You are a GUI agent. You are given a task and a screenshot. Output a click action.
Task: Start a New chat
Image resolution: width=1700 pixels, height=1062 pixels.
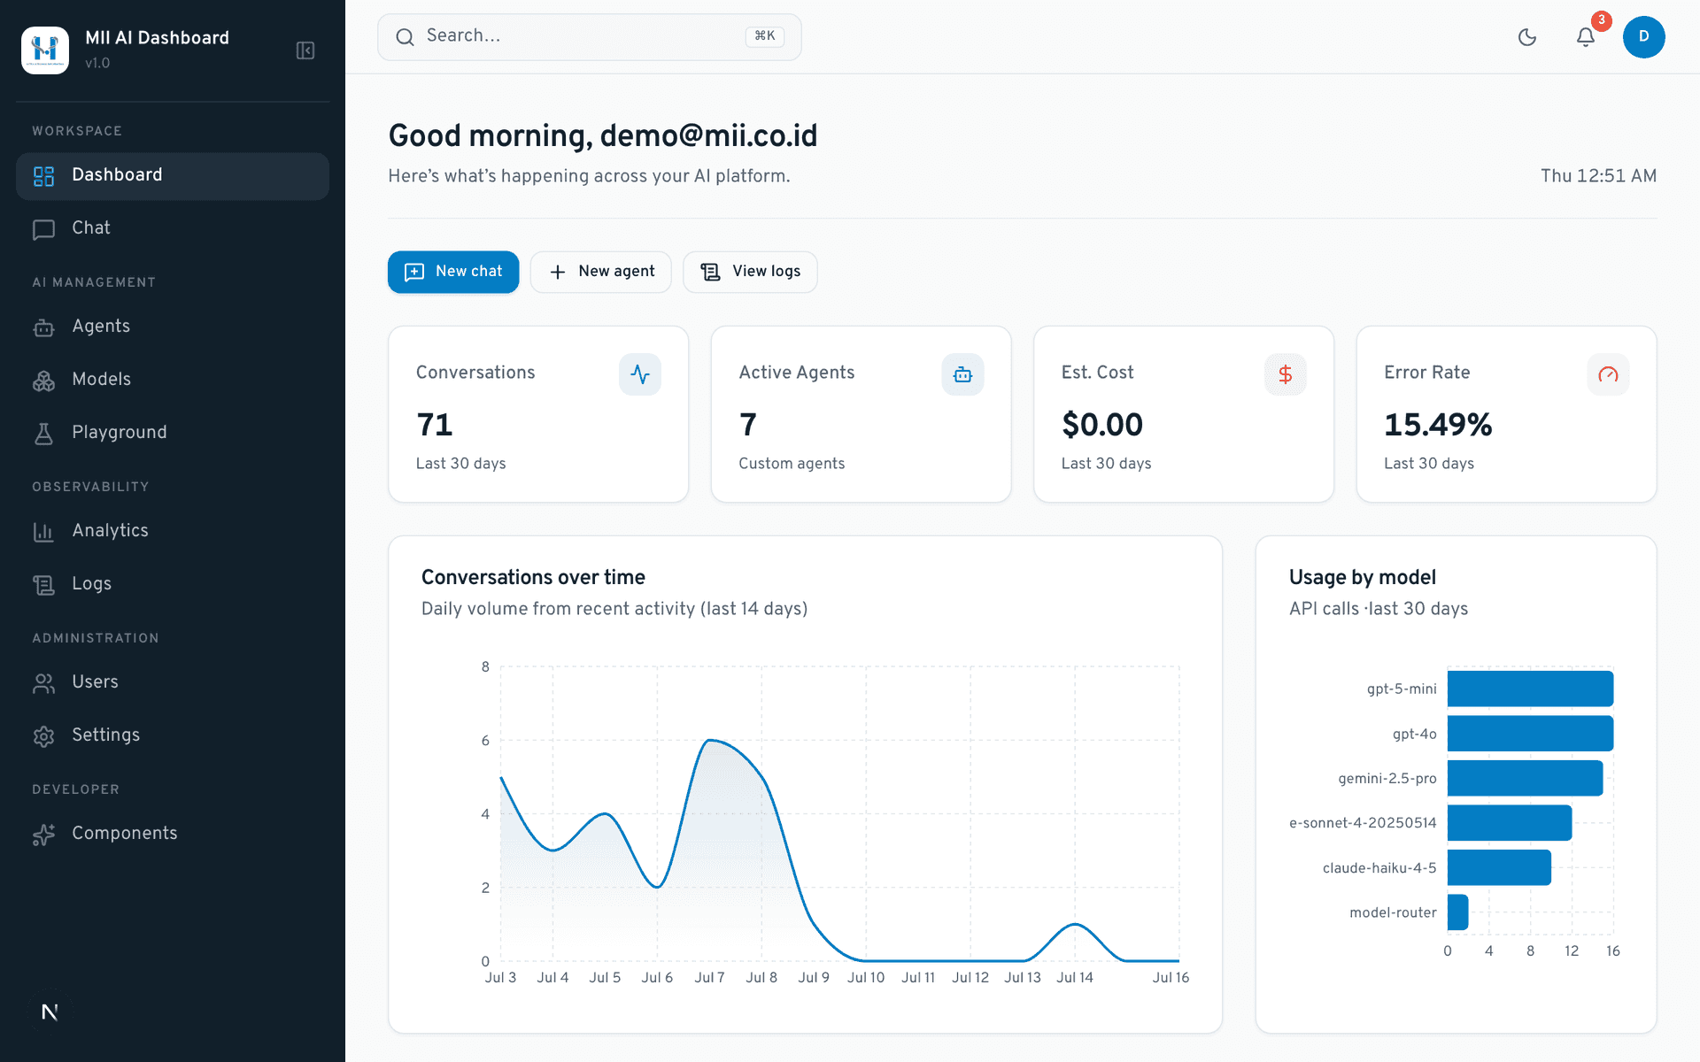(453, 272)
